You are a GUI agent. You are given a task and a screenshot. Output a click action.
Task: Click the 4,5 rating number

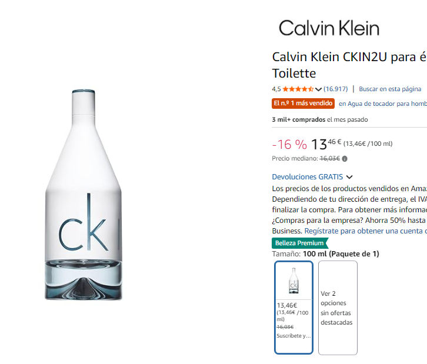coord(276,89)
